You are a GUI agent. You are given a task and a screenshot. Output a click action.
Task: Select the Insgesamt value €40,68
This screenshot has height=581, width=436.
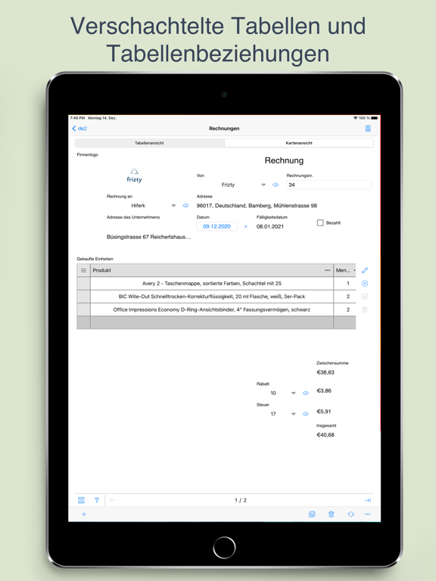325,435
